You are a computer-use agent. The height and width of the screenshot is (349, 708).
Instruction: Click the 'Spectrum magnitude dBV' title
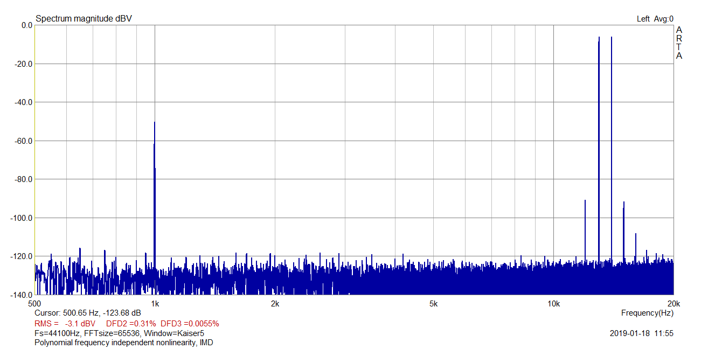(x=84, y=19)
